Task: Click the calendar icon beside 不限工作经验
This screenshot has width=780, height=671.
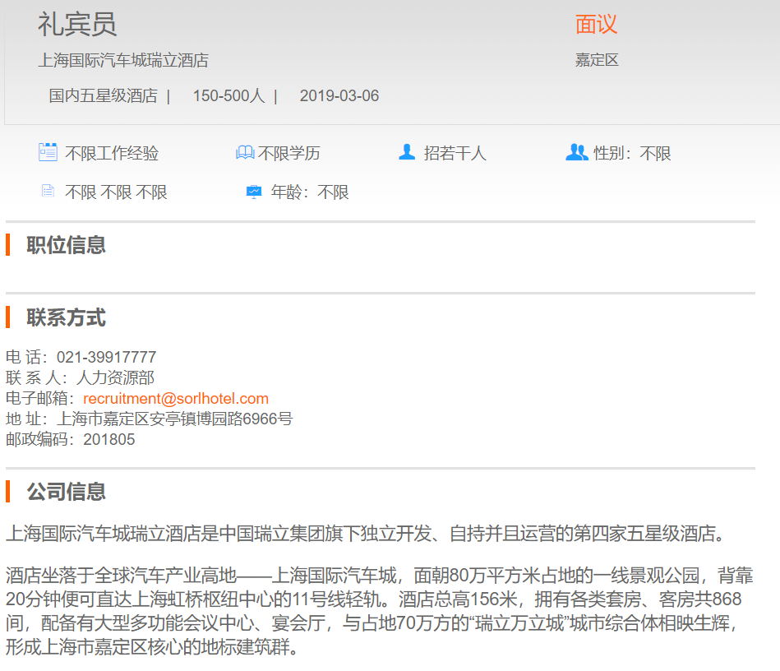Action: pos(48,152)
